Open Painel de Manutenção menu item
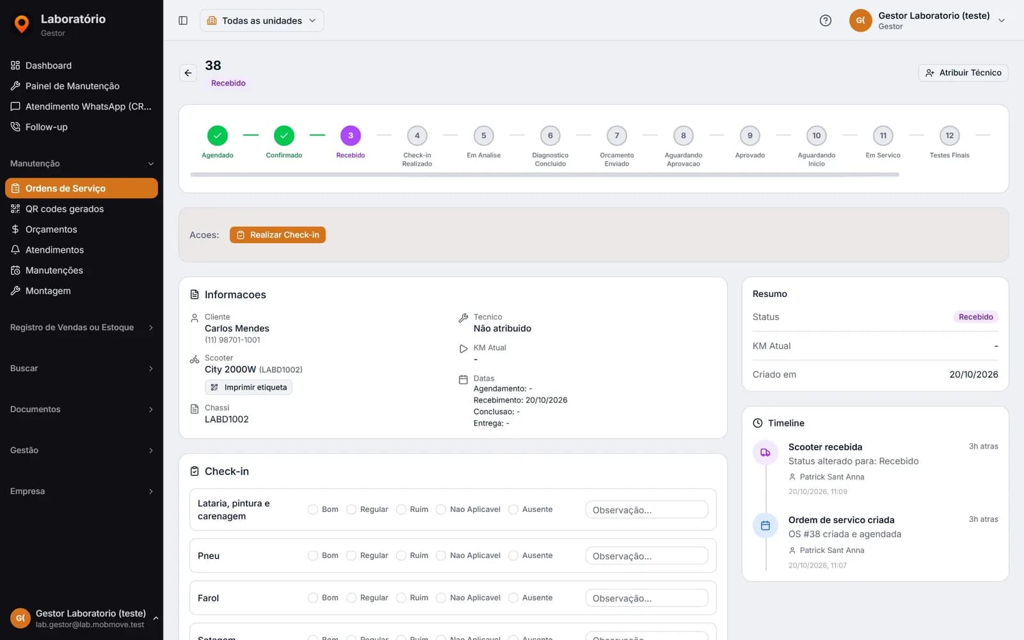The height and width of the screenshot is (640, 1024). [x=81, y=86]
